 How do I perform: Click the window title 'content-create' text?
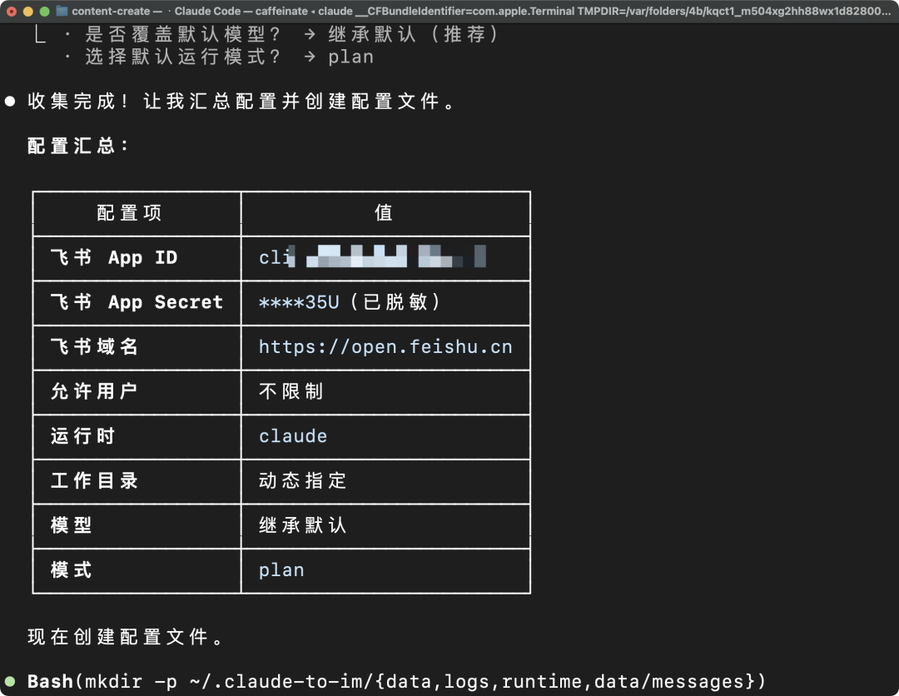pyautogui.click(x=111, y=12)
